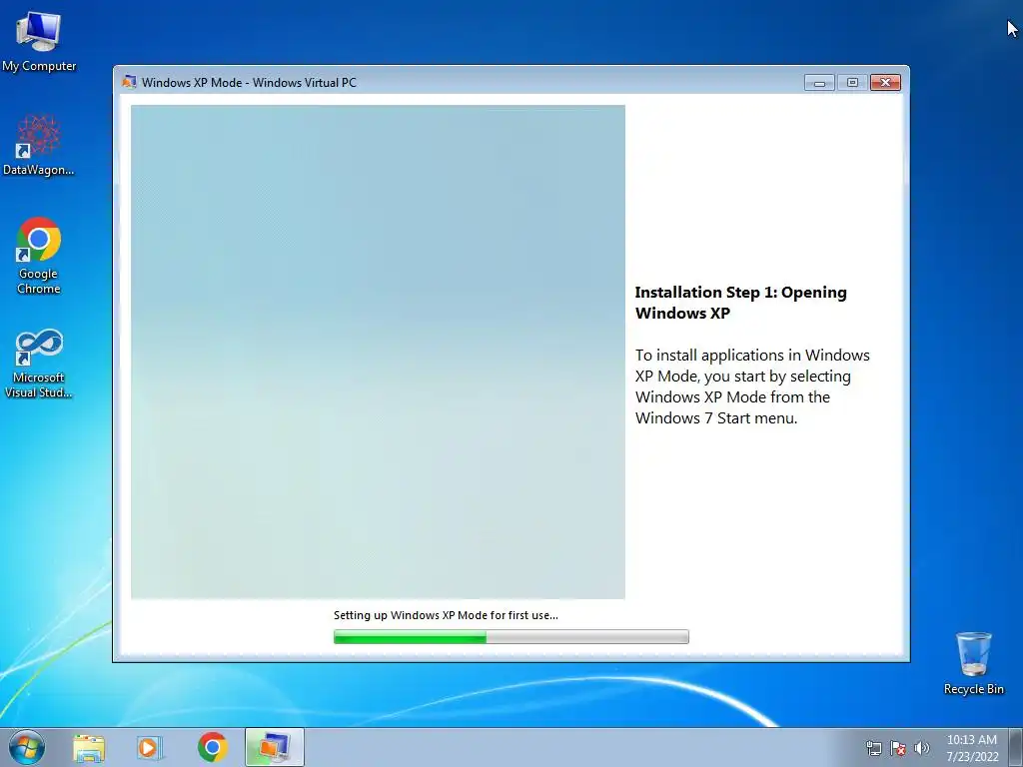Image resolution: width=1023 pixels, height=767 pixels.
Task: Open the My Computer desktop icon
Action: (39, 41)
